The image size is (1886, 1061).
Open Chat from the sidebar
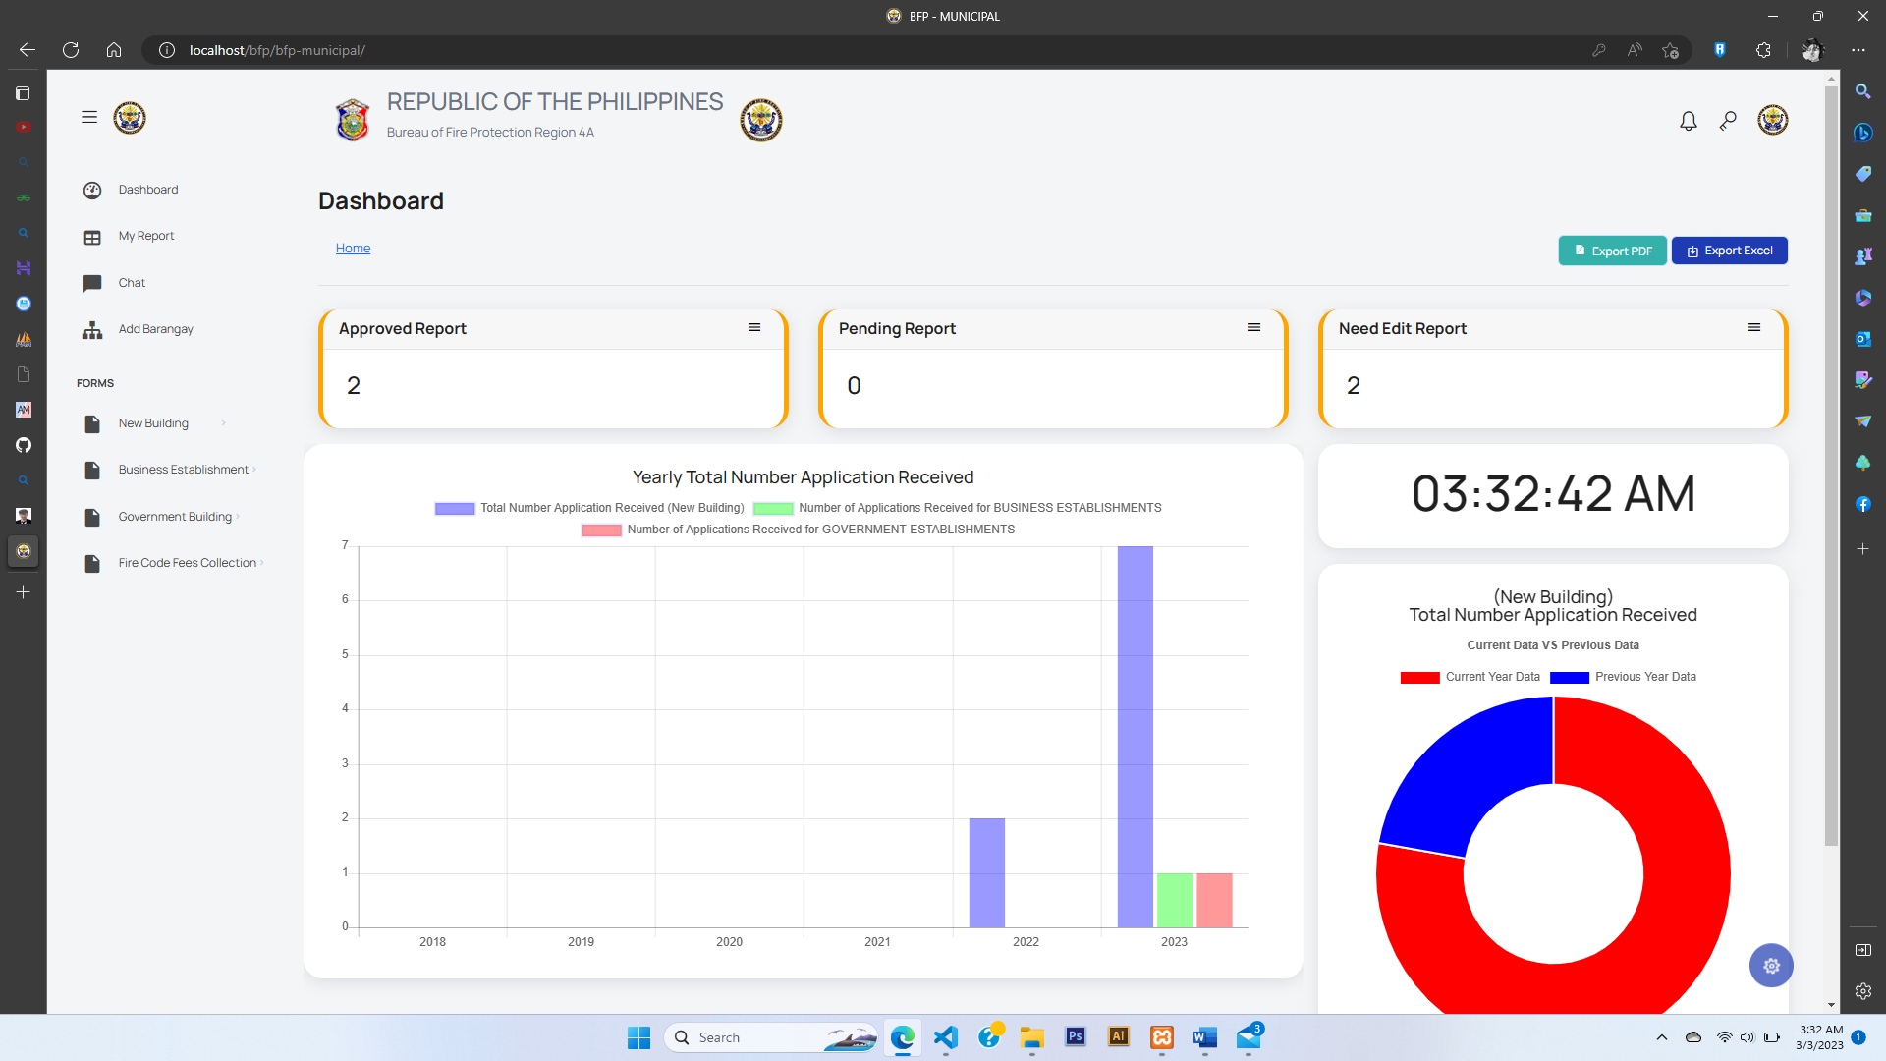(132, 283)
